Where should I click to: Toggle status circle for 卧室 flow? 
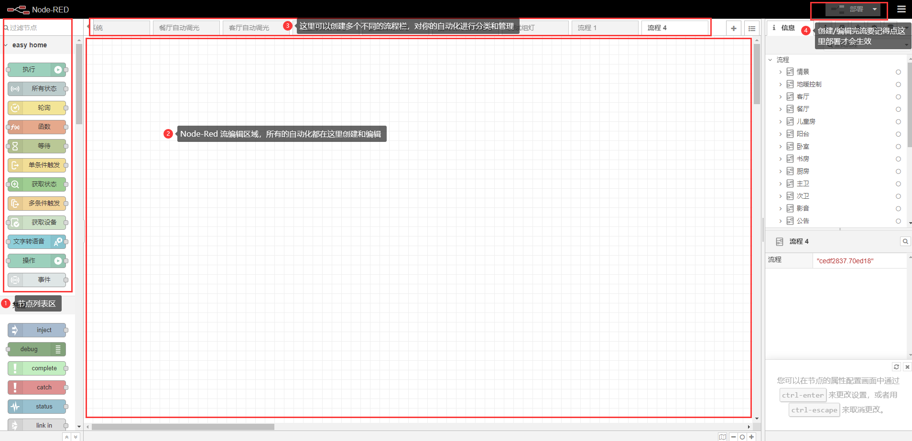(898, 147)
